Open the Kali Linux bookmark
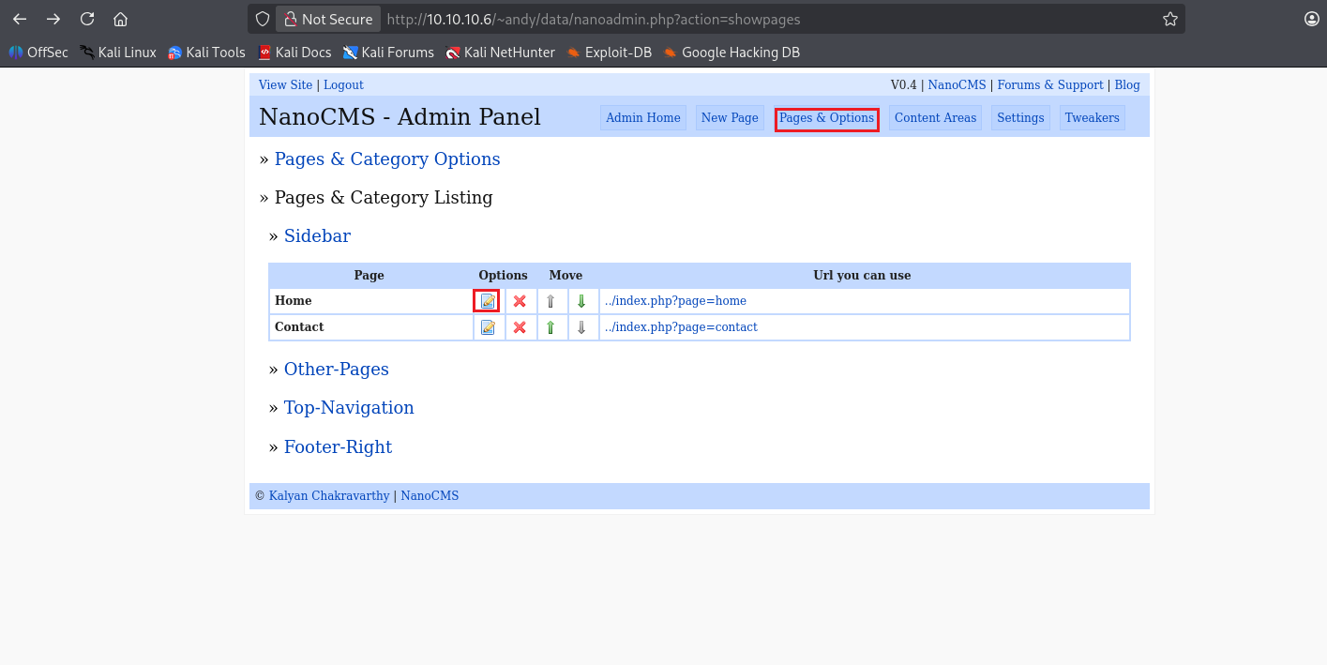This screenshot has width=1327, height=665. point(118,53)
